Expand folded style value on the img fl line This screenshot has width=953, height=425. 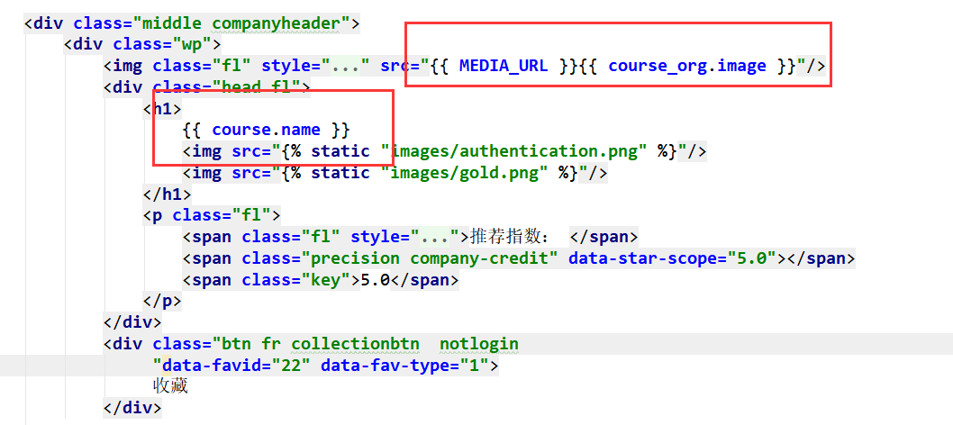[346, 66]
